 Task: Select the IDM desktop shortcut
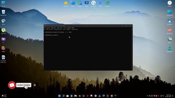170,40
